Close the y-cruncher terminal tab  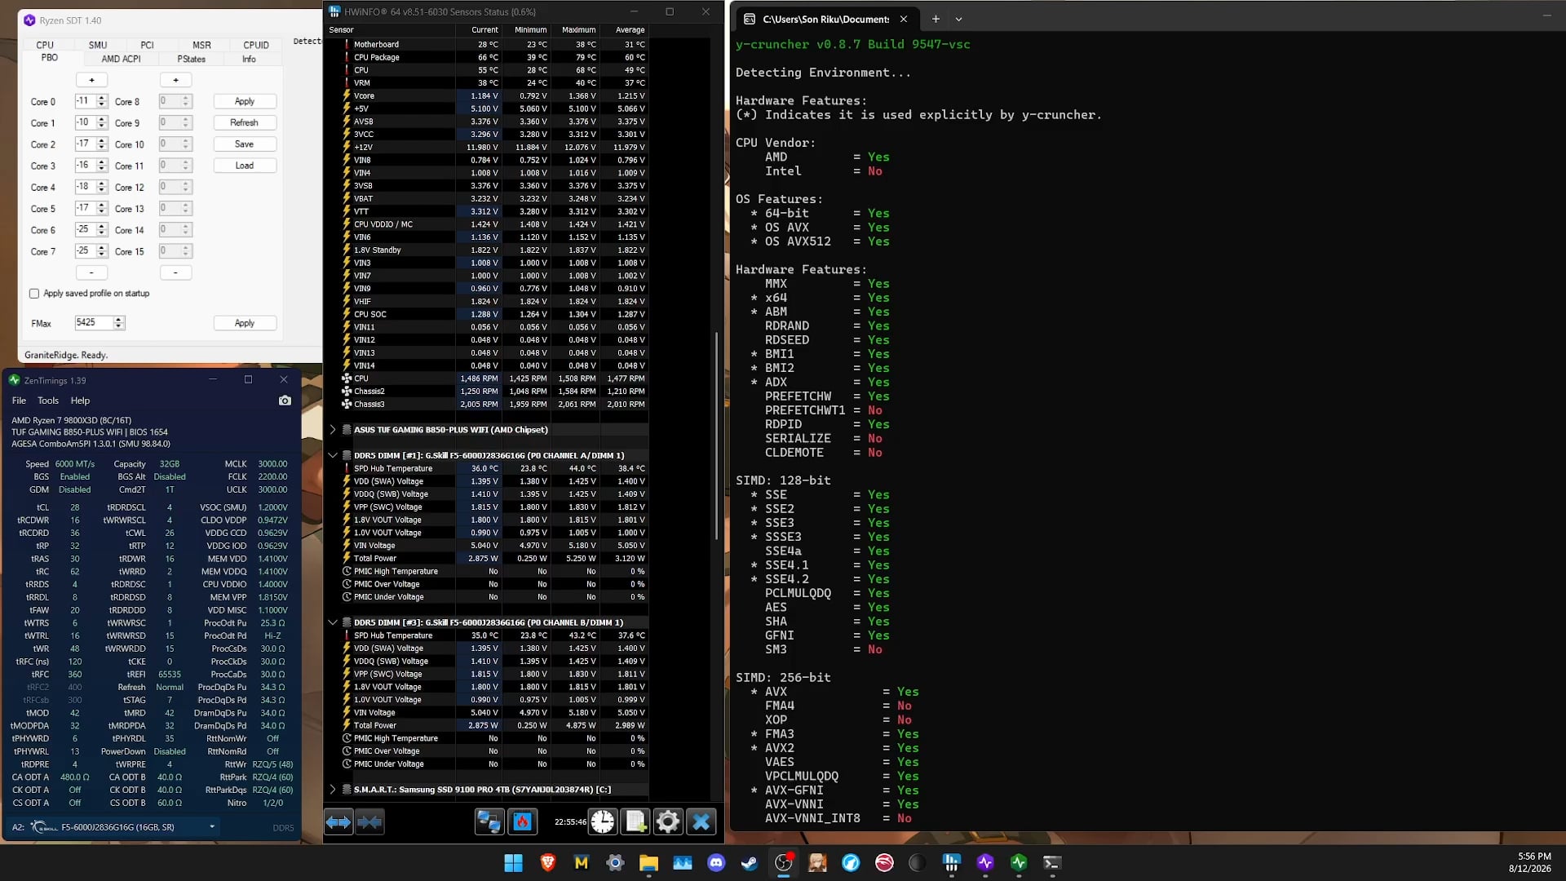(x=904, y=19)
